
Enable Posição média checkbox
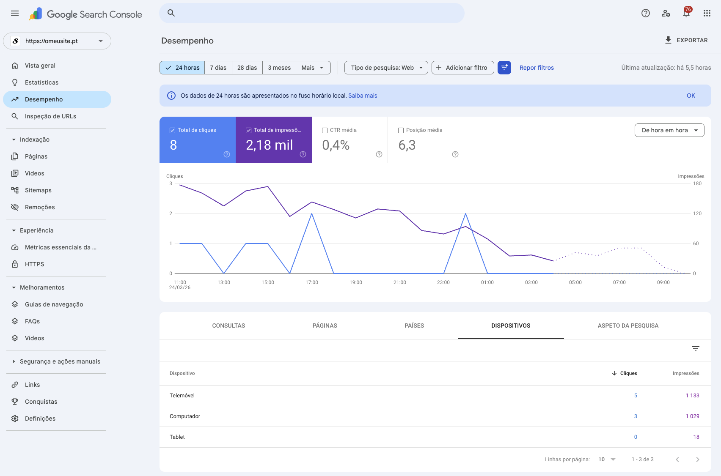click(x=401, y=130)
